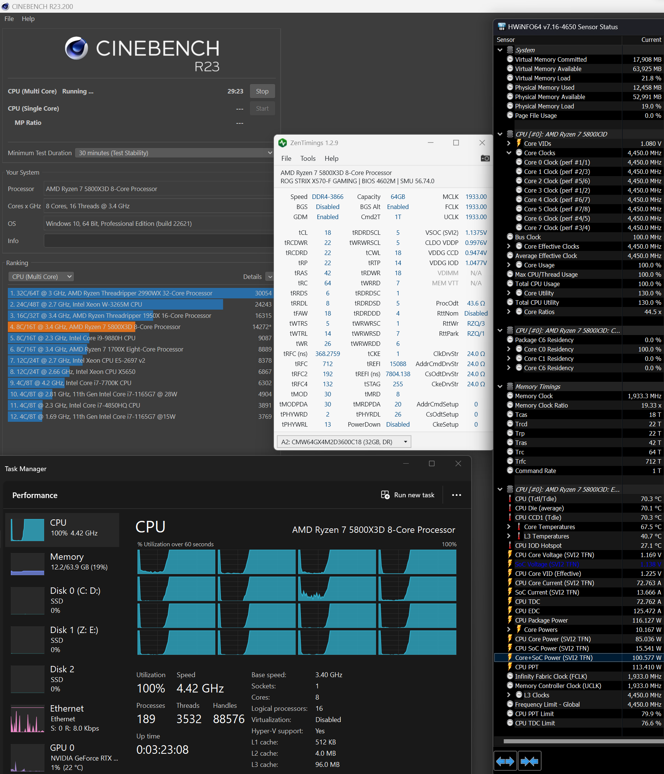Image resolution: width=664 pixels, height=774 pixels.
Task: Click HWiNFO shrink layout arrows icon
Action: pos(529,761)
